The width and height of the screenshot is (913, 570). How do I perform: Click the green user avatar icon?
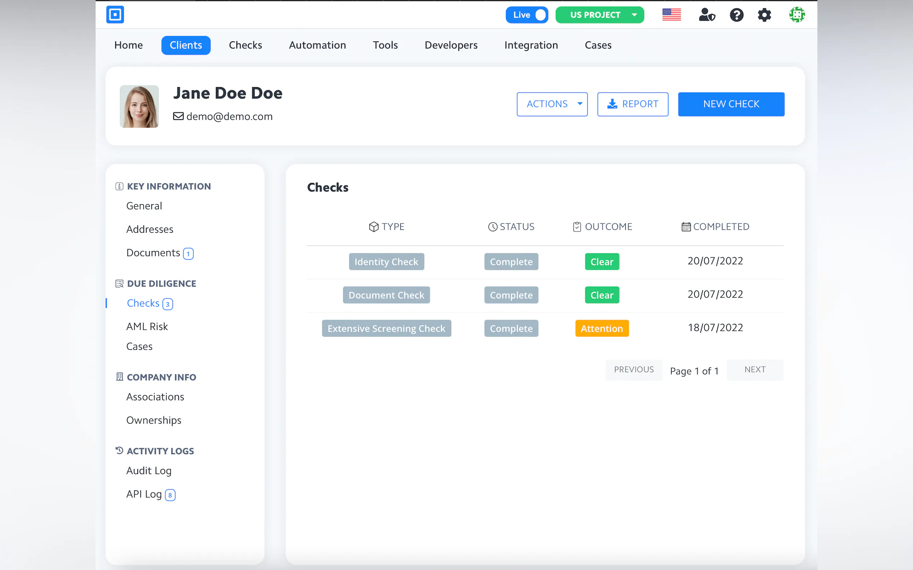(x=797, y=15)
